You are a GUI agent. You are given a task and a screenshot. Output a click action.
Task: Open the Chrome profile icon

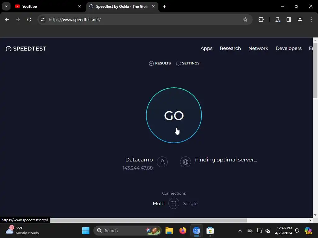point(300,20)
